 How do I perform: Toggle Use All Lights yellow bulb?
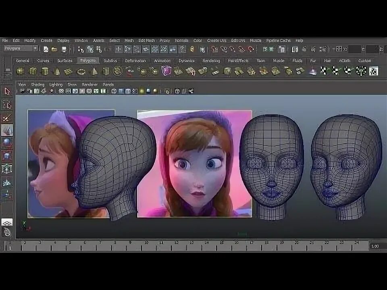[141, 91]
